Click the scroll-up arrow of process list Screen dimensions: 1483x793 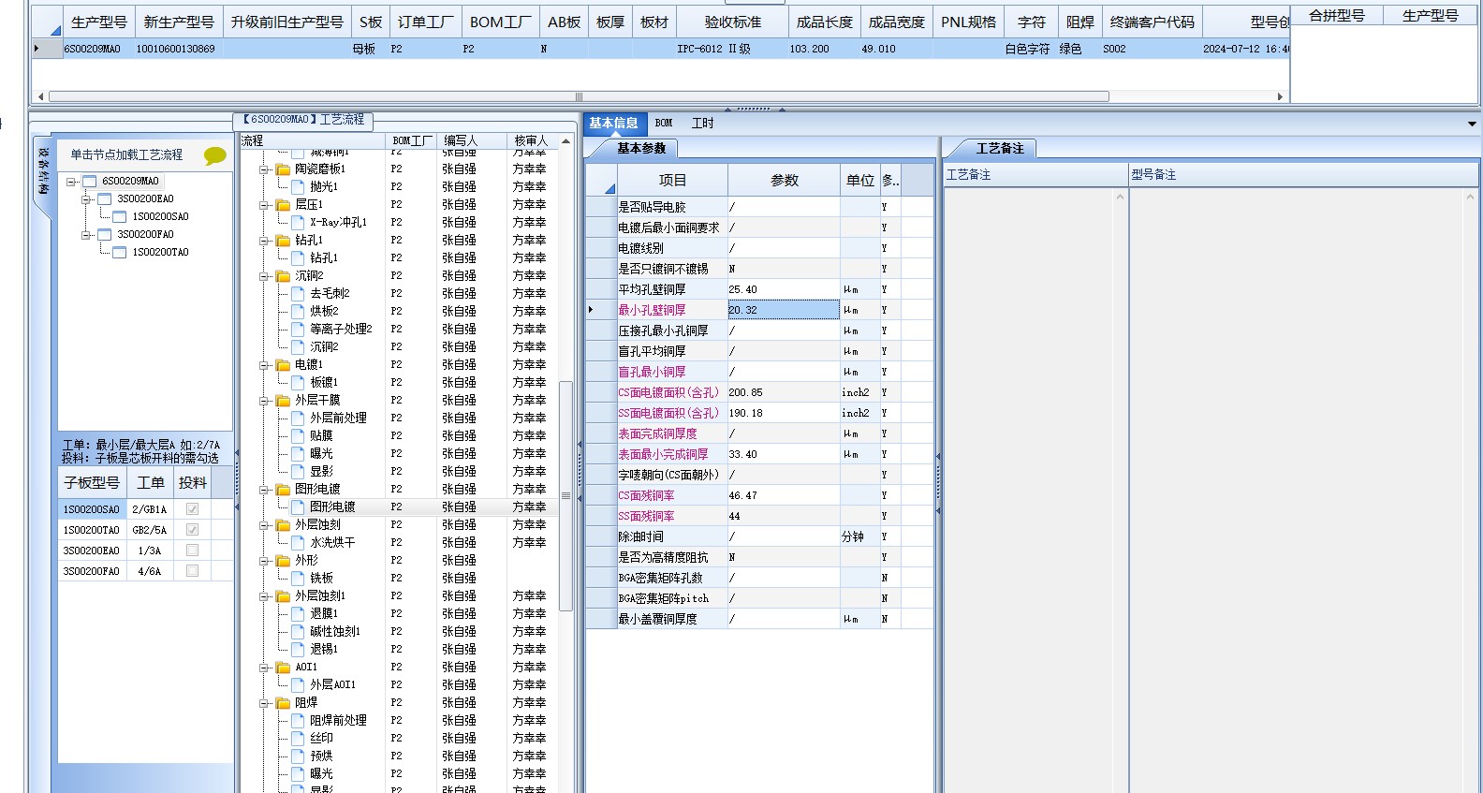(565, 141)
